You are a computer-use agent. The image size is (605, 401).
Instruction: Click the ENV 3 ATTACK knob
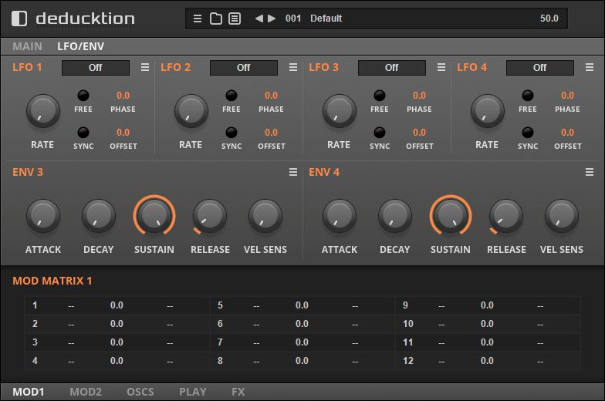[x=43, y=216]
